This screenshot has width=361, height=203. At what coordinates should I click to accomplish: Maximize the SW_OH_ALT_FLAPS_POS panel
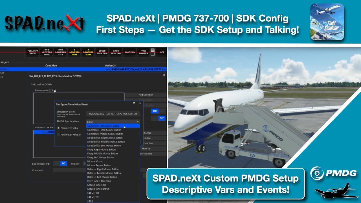tap(164, 75)
